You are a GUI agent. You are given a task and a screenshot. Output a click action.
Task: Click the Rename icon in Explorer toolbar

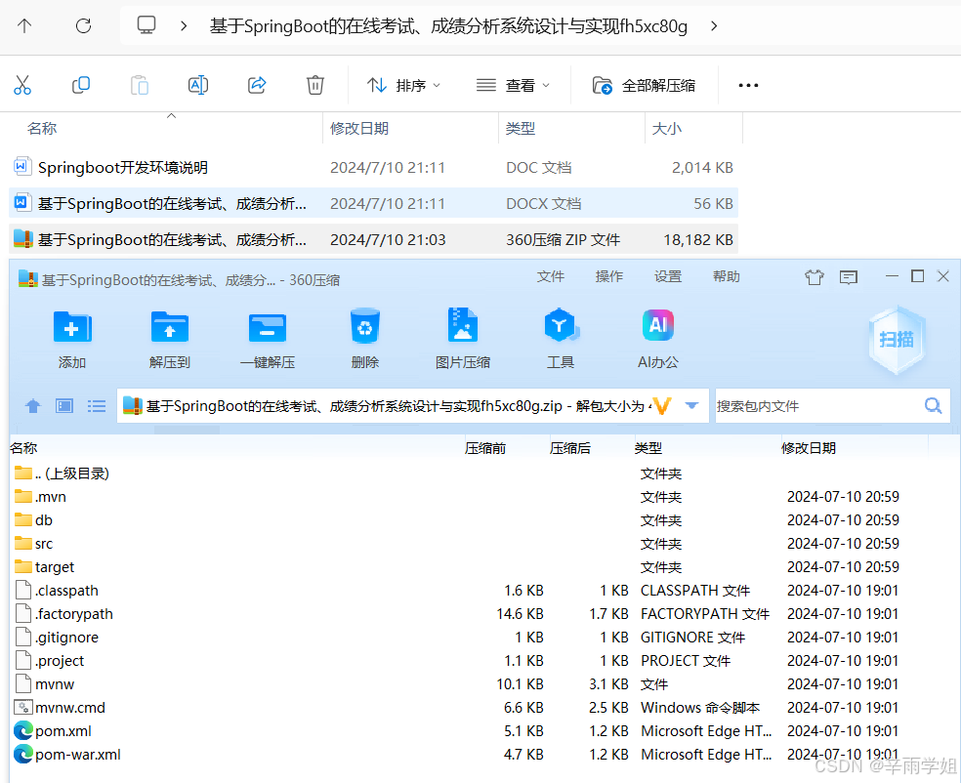(x=197, y=85)
